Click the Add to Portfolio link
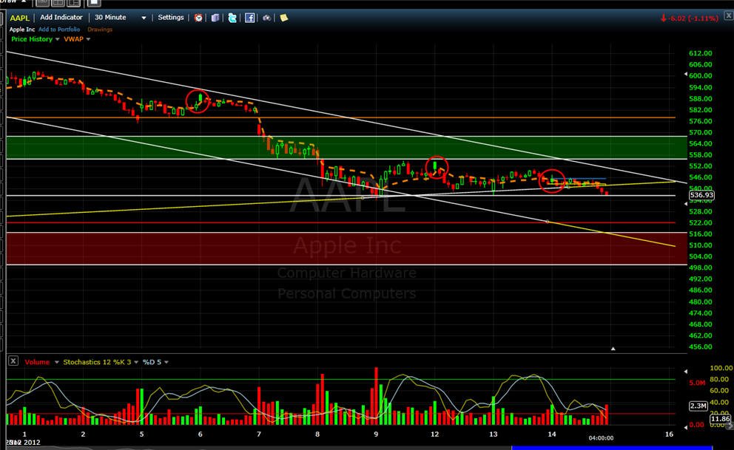Image resolution: width=734 pixels, height=450 pixels. click(59, 29)
